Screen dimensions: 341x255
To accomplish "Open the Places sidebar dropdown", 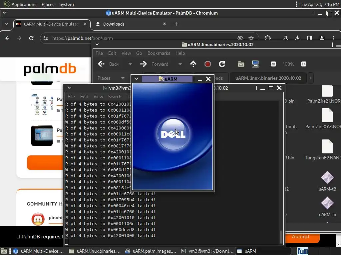I will tap(111, 78).
